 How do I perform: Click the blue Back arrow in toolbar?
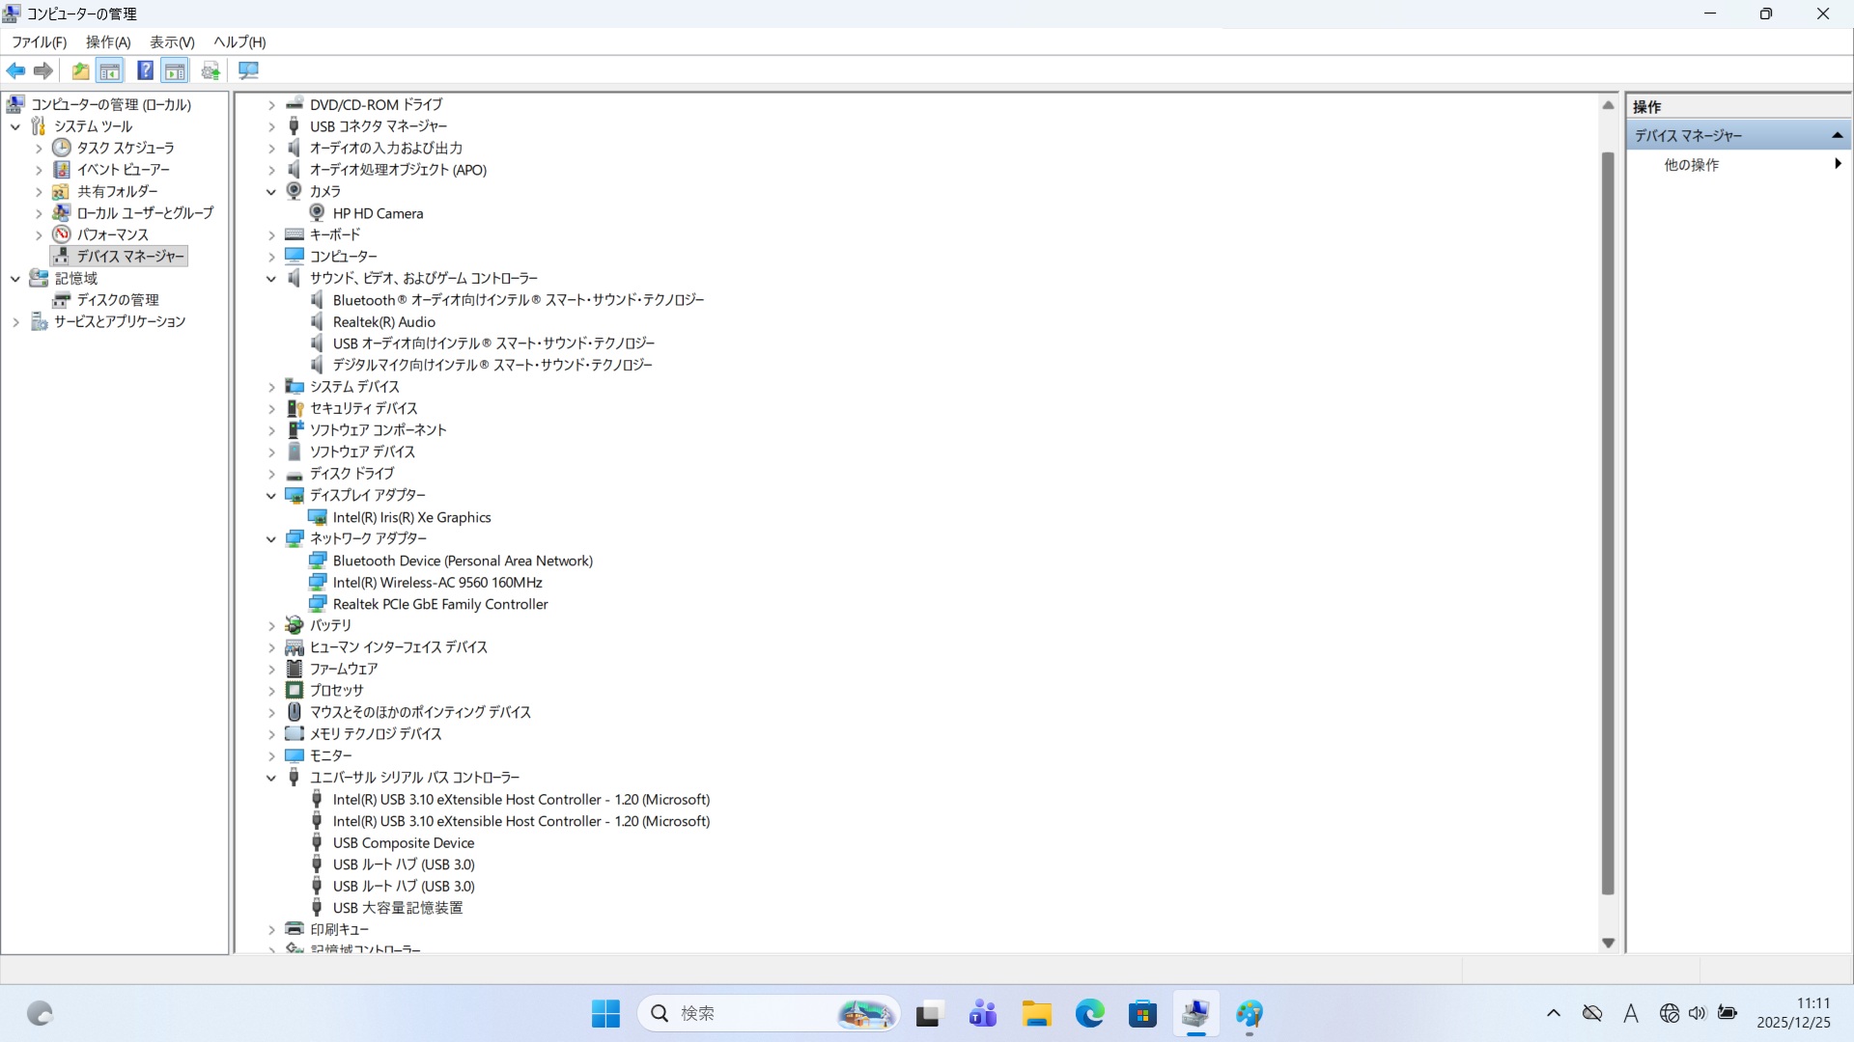pyautogui.click(x=15, y=70)
